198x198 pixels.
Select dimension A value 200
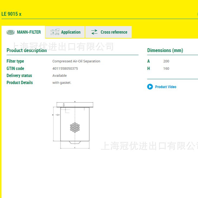[166, 61]
